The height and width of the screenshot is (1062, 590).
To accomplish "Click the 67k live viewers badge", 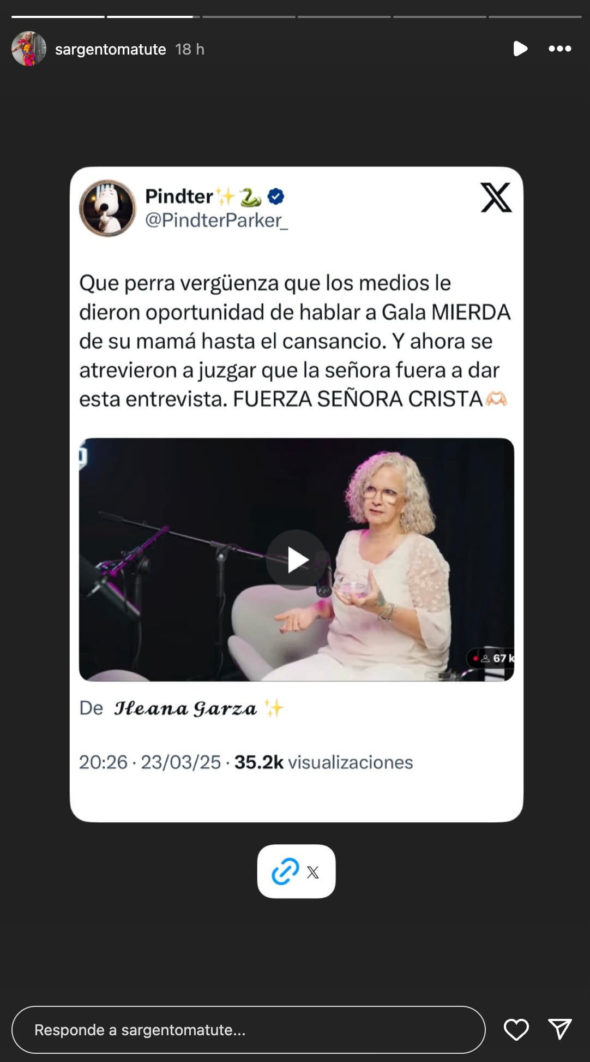I will pos(492,658).
